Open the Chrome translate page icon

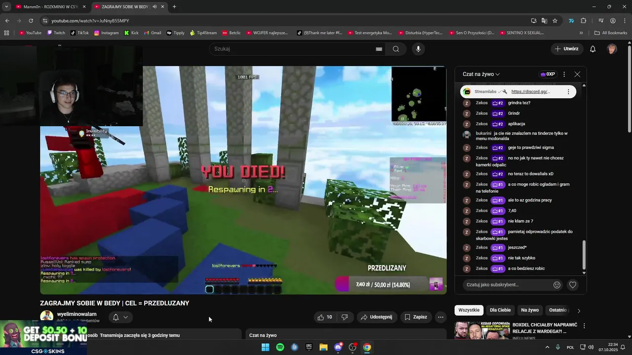(544, 21)
